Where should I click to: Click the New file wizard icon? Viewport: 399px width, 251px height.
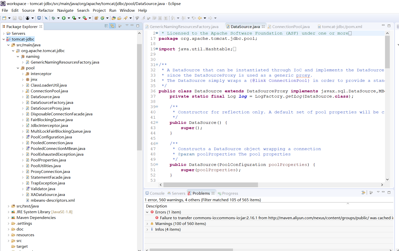tap(4, 18)
